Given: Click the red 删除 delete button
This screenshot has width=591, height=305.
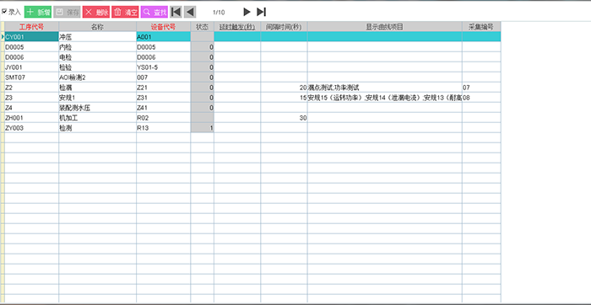Looking at the screenshot, I should pyautogui.click(x=96, y=12).
